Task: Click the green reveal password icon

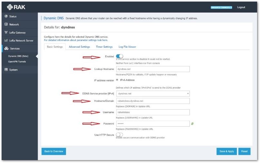Action: [x=192, y=124]
